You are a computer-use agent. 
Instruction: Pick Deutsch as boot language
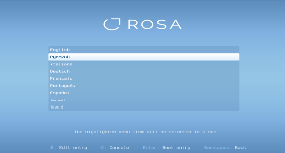pyautogui.click(x=144, y=71)
